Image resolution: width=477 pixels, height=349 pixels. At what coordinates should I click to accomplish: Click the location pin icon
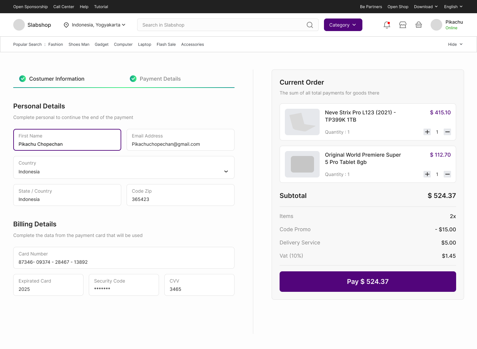coord(66,25)
